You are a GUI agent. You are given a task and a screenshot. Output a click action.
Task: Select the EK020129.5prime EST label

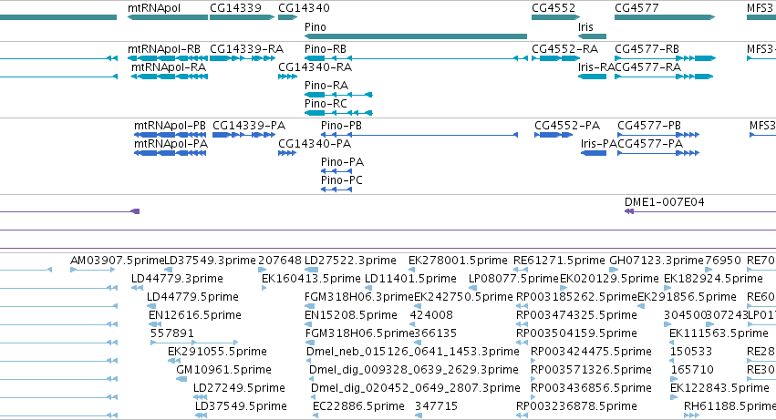pos(609,279)
